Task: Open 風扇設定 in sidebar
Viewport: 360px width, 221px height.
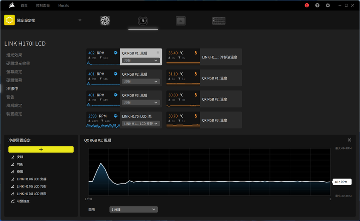Action: 14,106
